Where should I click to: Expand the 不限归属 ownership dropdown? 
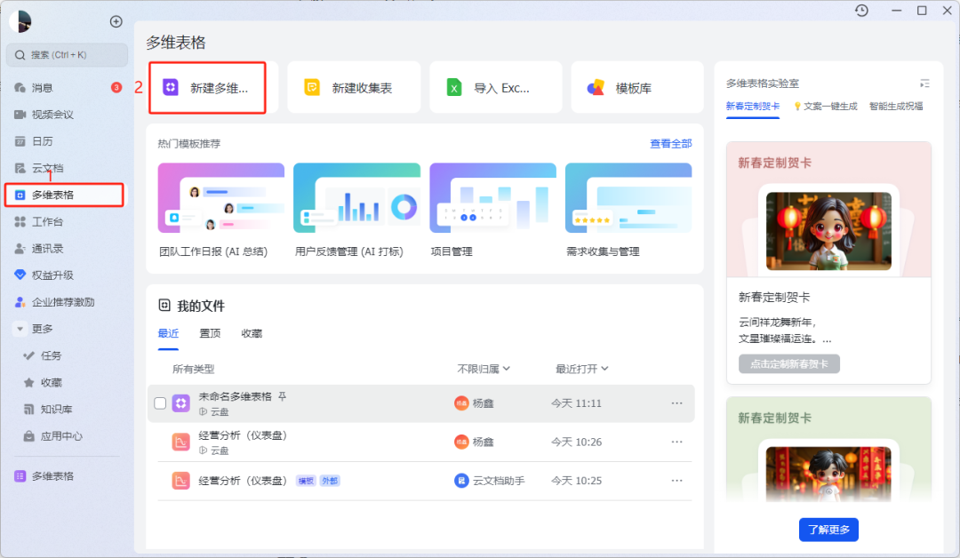[484, 369]
